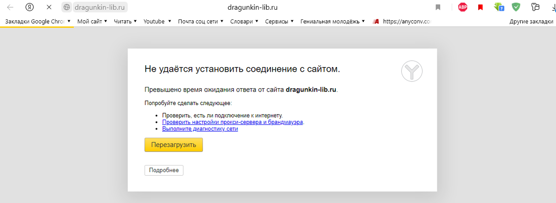Image resolution: width=556 pixels, height=203 pixels.
Task: Expand the Youtube bookmarks folder
Action: click(x=158, y=21)
